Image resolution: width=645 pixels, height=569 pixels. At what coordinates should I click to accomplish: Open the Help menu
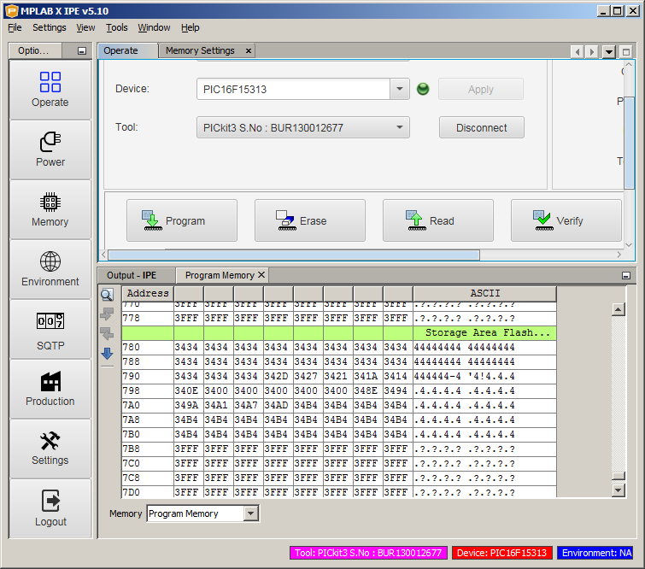click(190, 27)
